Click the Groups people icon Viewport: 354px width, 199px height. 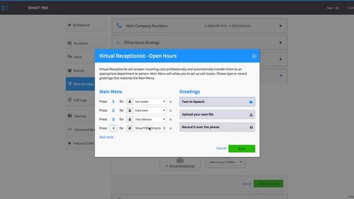pyautogui.click(x=70, y=70)
